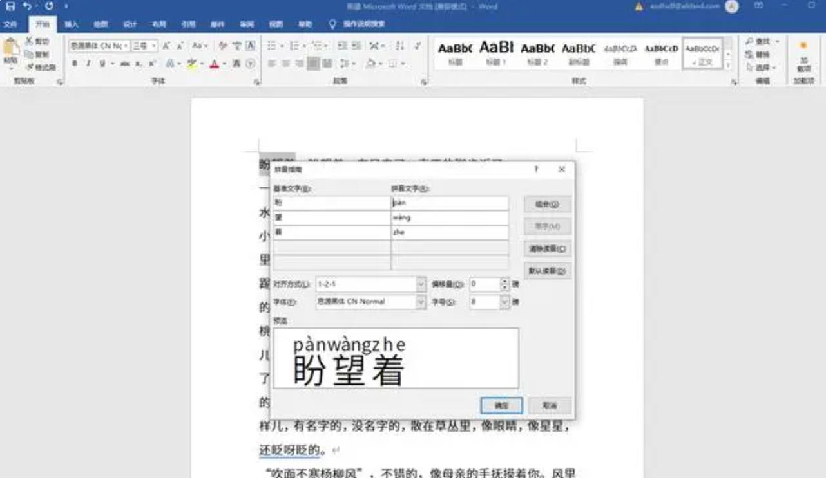Click the Cut scissors icon

pos(29,41)
